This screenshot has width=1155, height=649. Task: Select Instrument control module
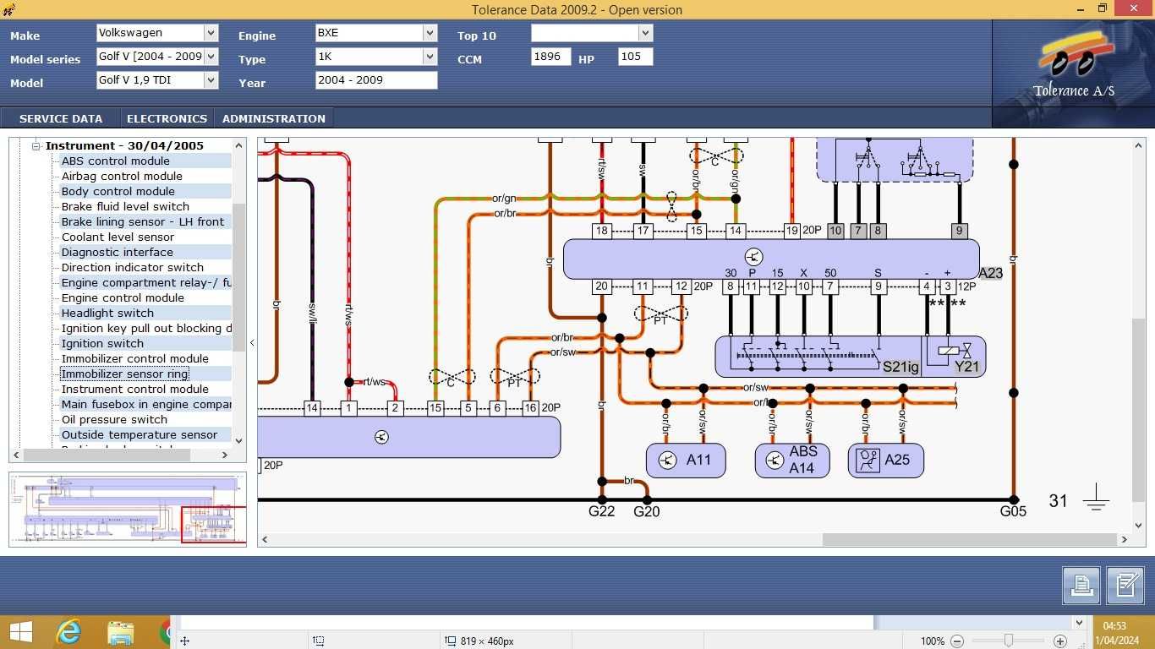point(134,389)
